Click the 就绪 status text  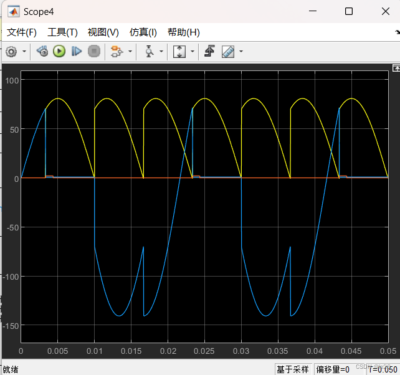coord(11,369)
